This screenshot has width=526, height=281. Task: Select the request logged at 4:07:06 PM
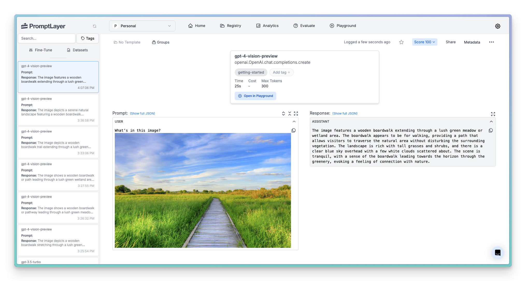tap(58, 77)
